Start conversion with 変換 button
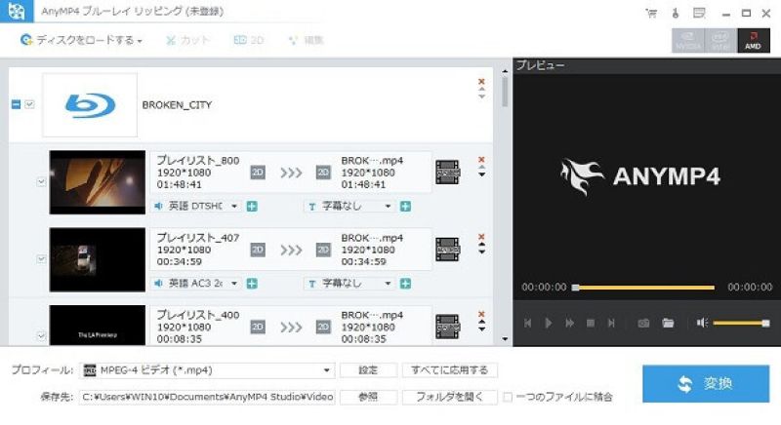 pyautogui.click(x=706, y=384)
